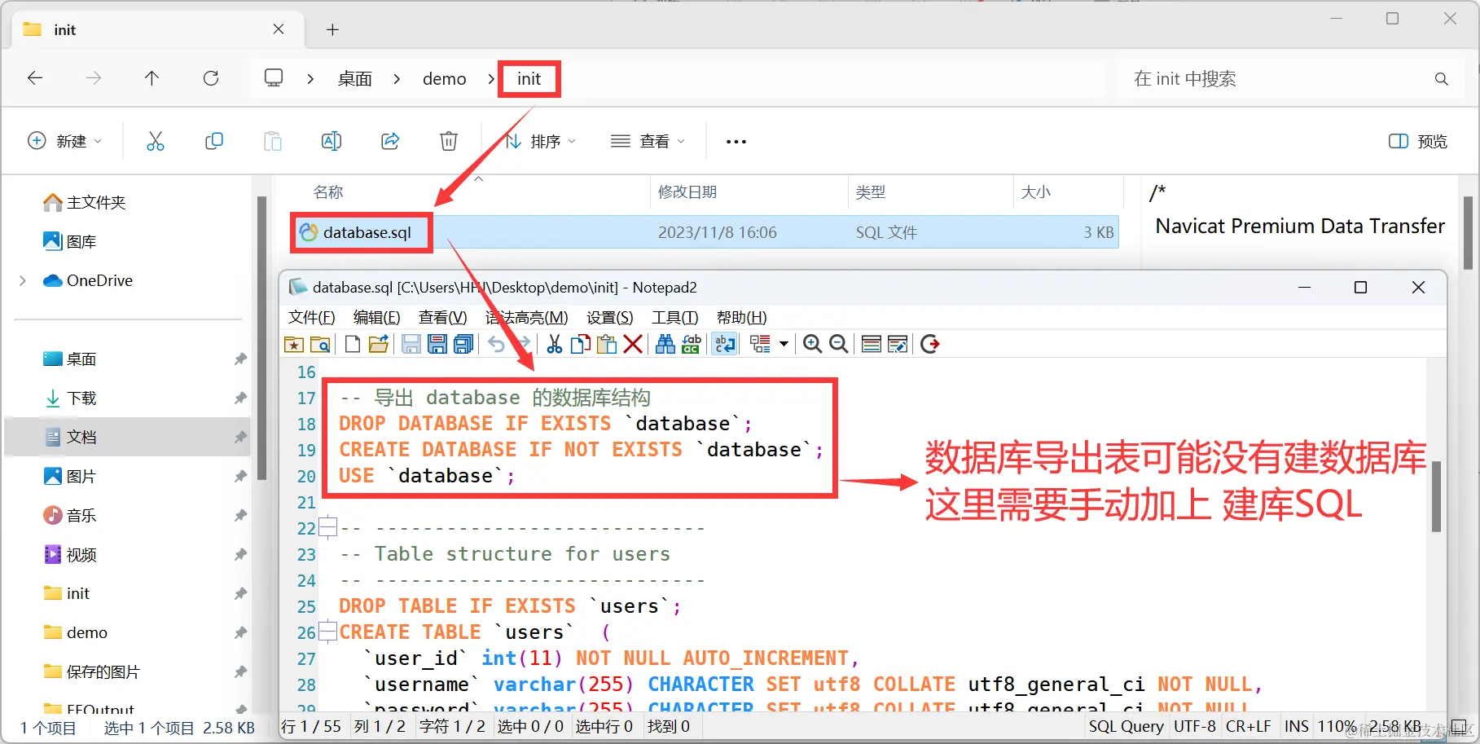This screenshot has width=1480, height=744.
Task: Open 图库 in the navigation pane
Action: tap(70, 241)
